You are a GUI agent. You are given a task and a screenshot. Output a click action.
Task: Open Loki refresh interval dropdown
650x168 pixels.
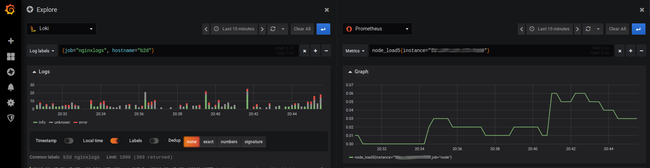coord(283,29)
